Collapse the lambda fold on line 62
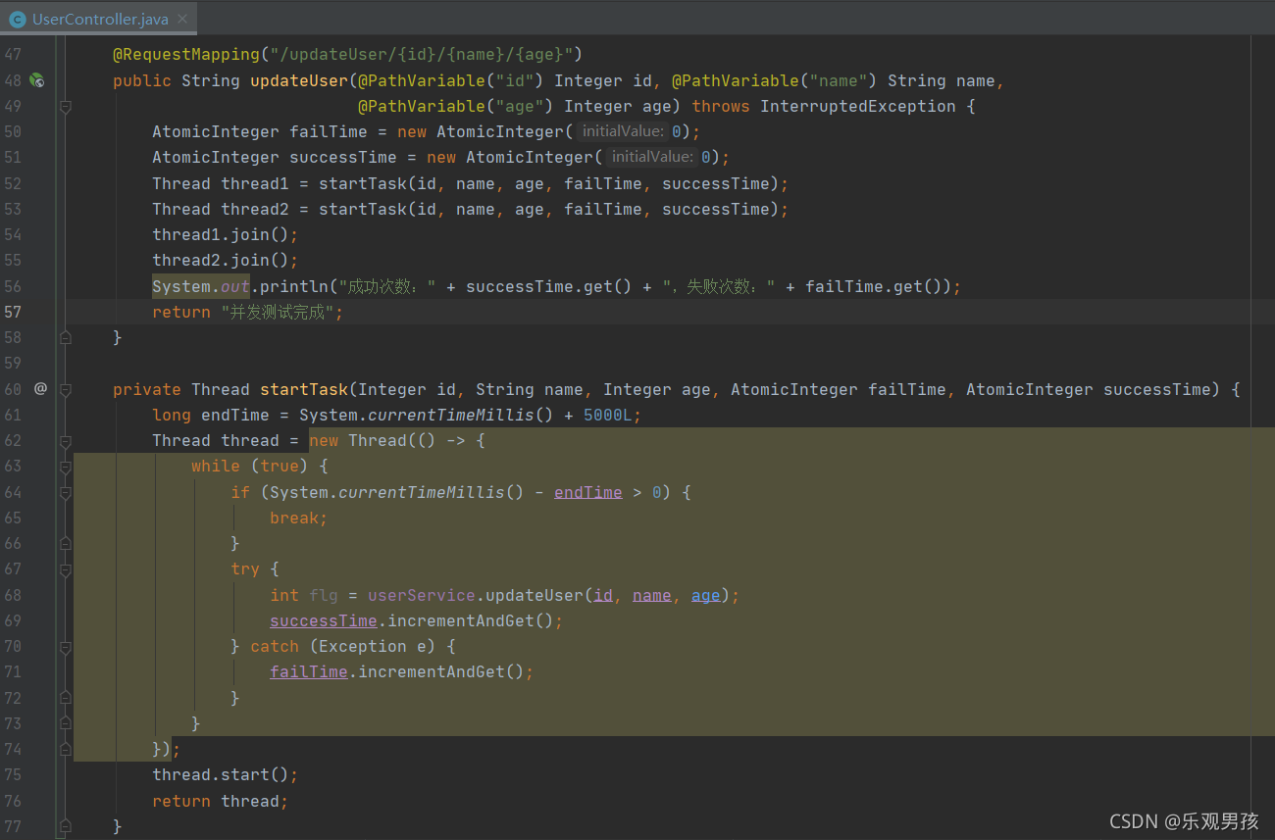Screen dimensions: 1275x840 point(66,441)
